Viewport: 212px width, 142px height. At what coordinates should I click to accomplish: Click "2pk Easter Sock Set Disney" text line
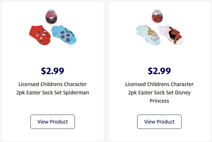[x=159, y=93]
